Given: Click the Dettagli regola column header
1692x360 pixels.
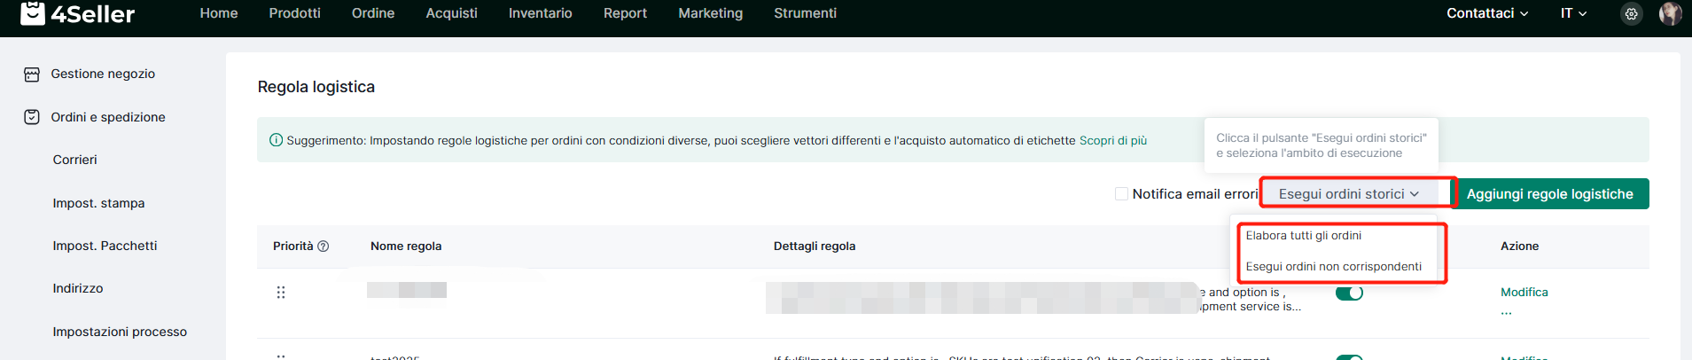Looking at the screenshot, I should pyautogui.click(x=815, y=247).
